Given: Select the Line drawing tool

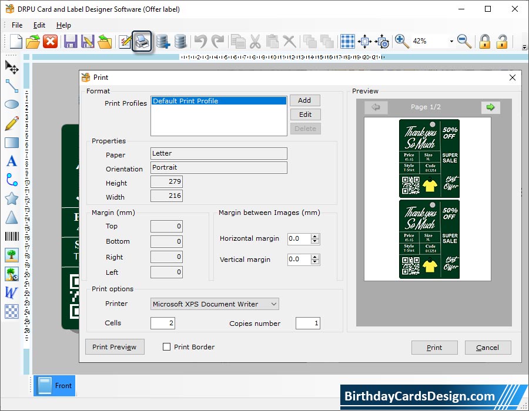Looking at the screenshot, I should (12, 86).
